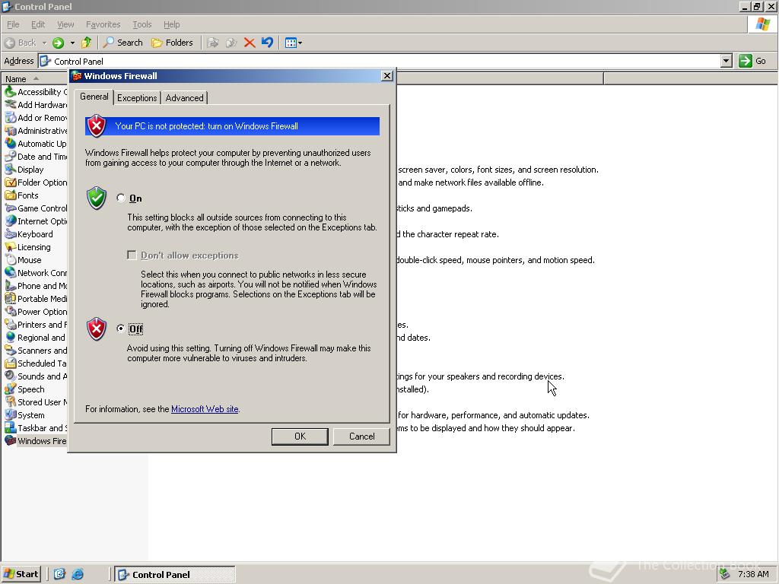Expand the Address bar dropdown
This screenshot has width=779, height=584.
pyautogui.click(x=727, y=61)
